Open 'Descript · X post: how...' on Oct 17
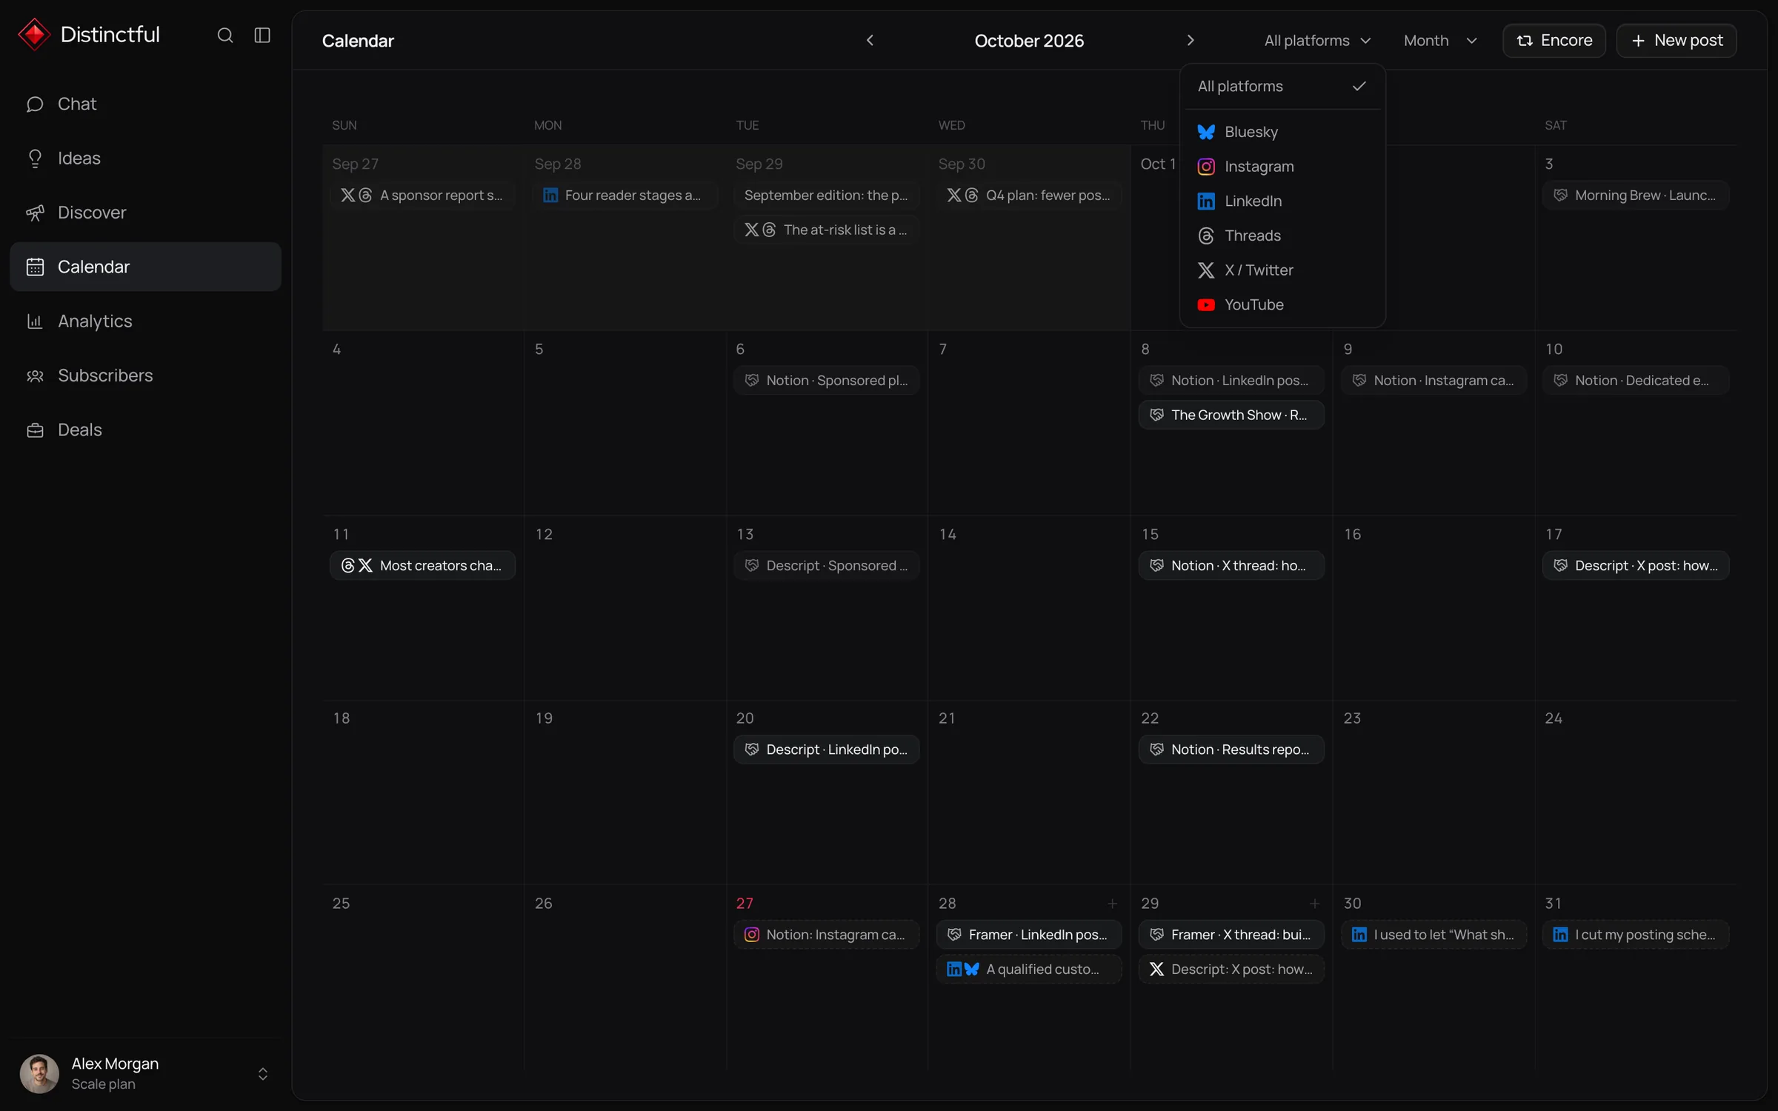This screenshot has height=1111, width=1778. point(1636,566)
